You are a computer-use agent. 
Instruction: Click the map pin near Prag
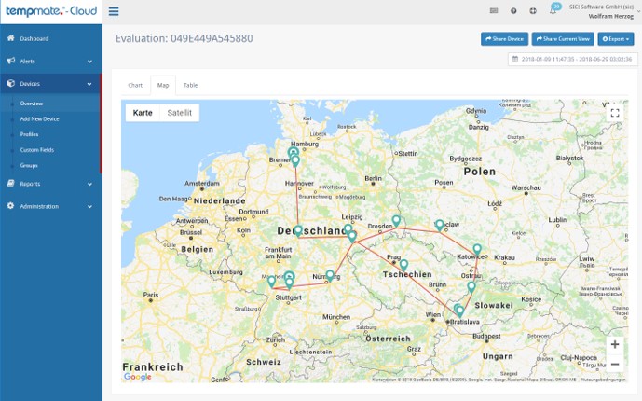(x=403, y=265)
